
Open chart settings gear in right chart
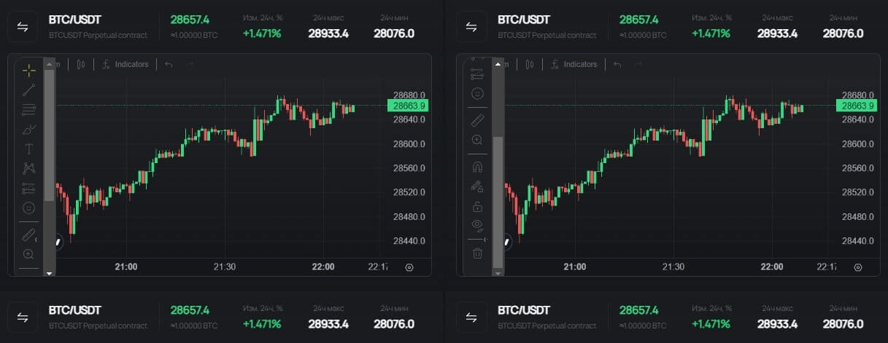click(857, 267)
